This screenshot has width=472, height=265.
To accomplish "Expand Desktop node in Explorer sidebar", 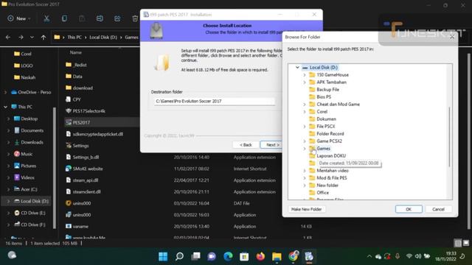I will [x=8, y=119].
